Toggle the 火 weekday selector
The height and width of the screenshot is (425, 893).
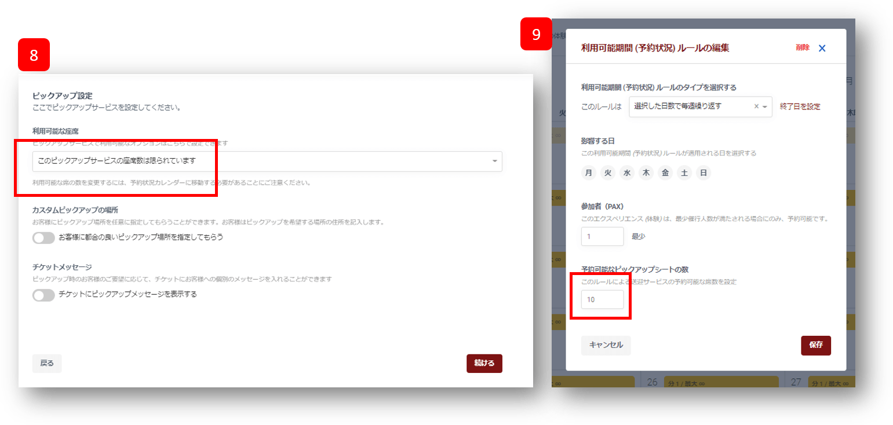(608, 173)
